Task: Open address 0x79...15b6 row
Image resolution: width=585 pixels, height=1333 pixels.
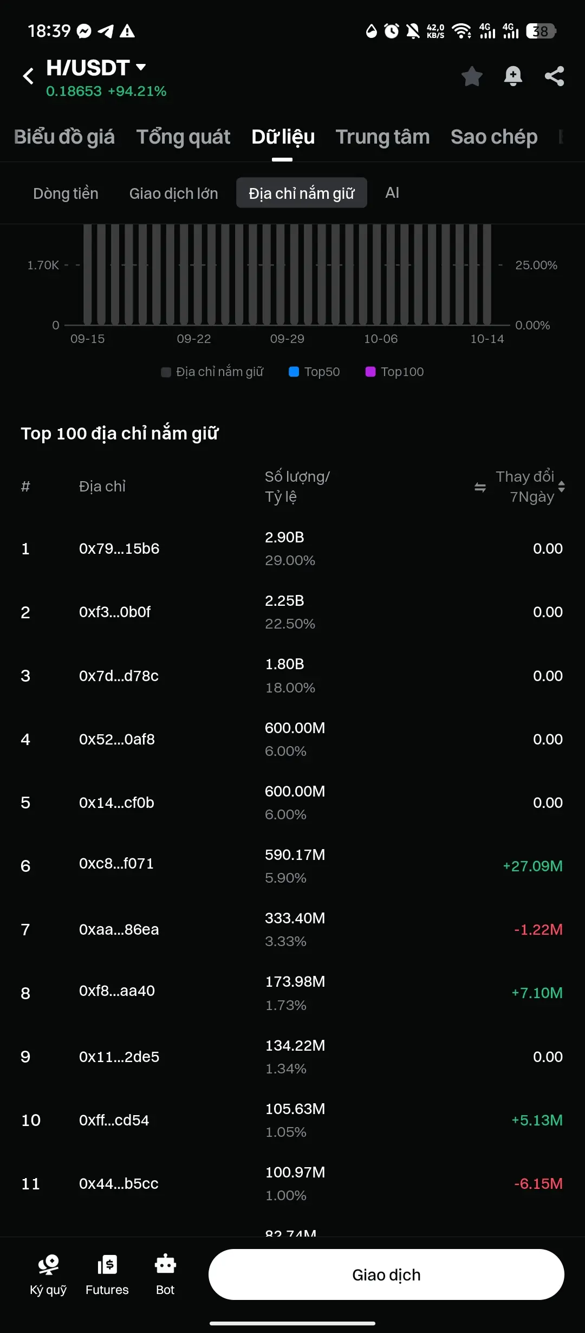Action: [x=292, y=548]
